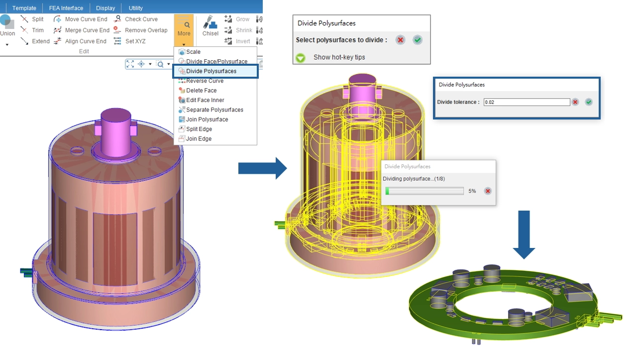Click the Chisel tool icon
Viewport: 636px width, 357px height.
(210, 25)
